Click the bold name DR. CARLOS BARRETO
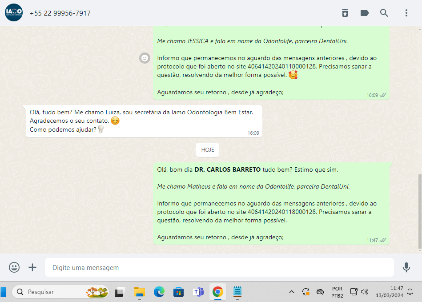Viewport: 422px width, 302px height. point(227,169)
